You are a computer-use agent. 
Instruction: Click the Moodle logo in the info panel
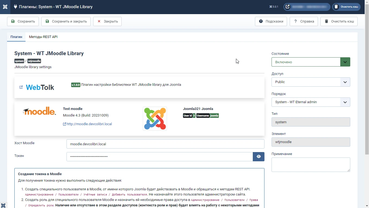coord(39,111)
